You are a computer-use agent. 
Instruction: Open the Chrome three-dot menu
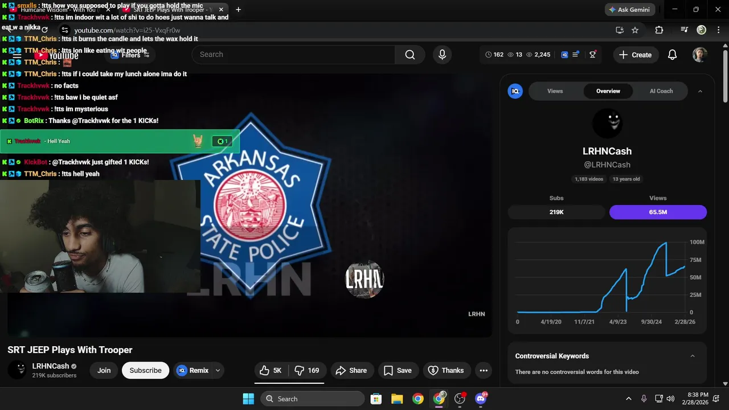pos(718,30)
